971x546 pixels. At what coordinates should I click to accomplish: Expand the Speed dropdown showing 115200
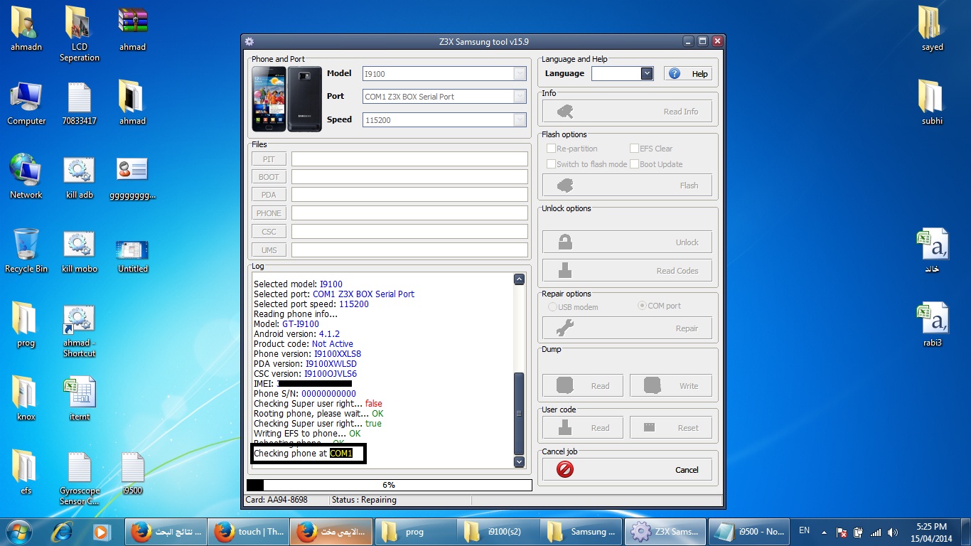(520, 120)
